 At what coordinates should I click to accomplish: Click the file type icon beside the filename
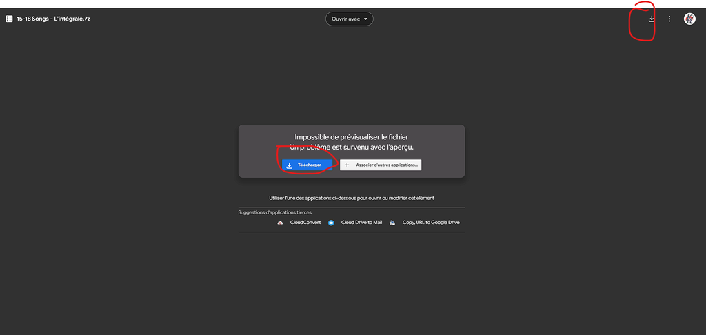click(9, 19)
